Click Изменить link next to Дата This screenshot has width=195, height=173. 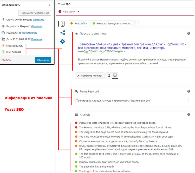(37, 39)
